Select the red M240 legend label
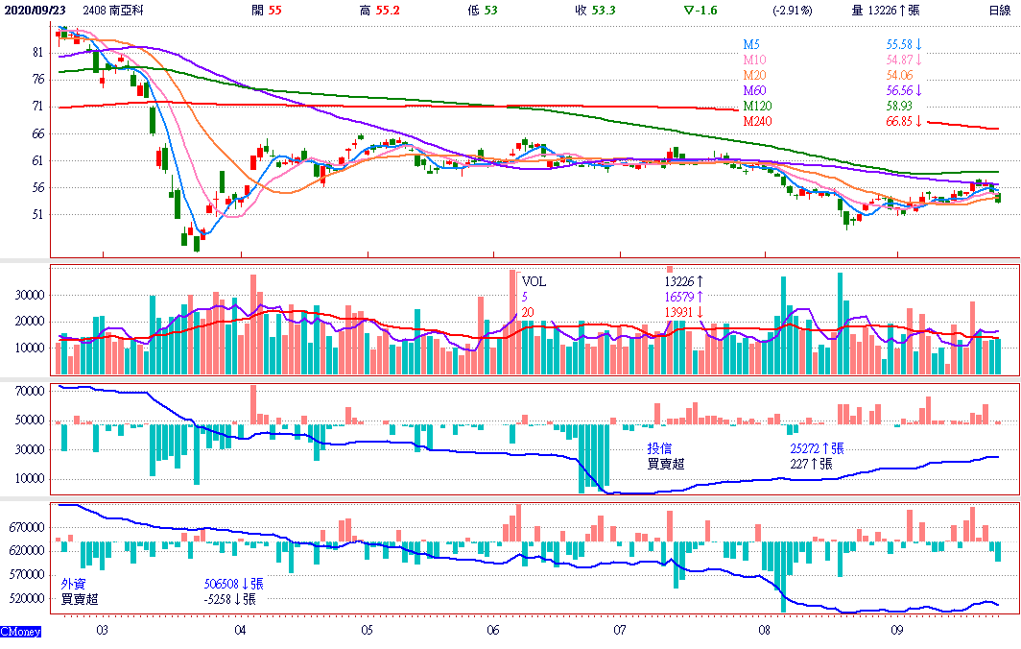The image size is (1021, 649). pyautogui.click(x=757, y=121)
